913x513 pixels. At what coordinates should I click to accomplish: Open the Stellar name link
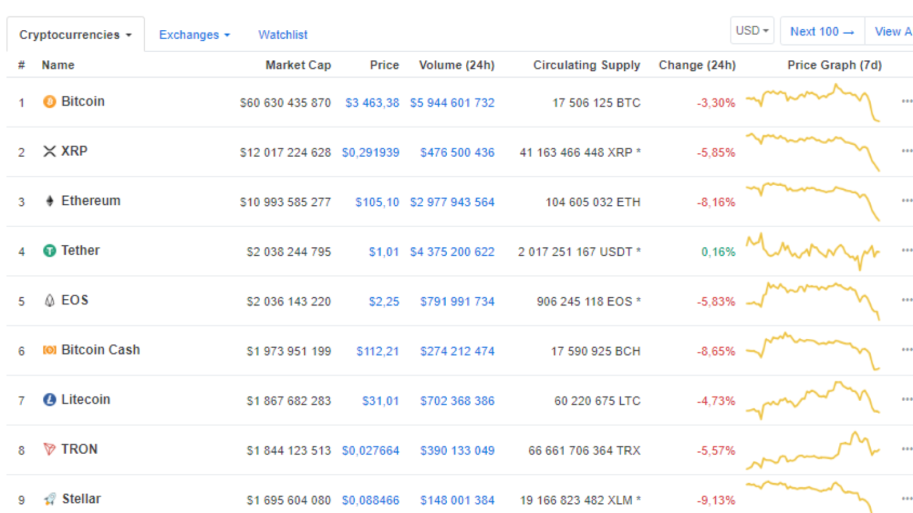point(81,499)
